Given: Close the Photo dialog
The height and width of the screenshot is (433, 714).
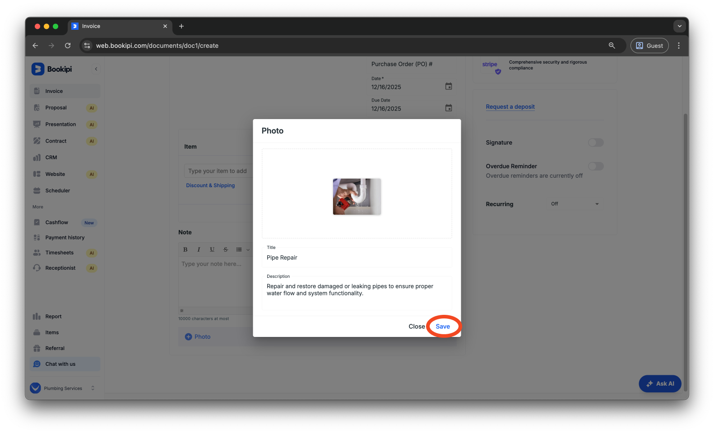Looking at the screenshot, I should (417, 327).
